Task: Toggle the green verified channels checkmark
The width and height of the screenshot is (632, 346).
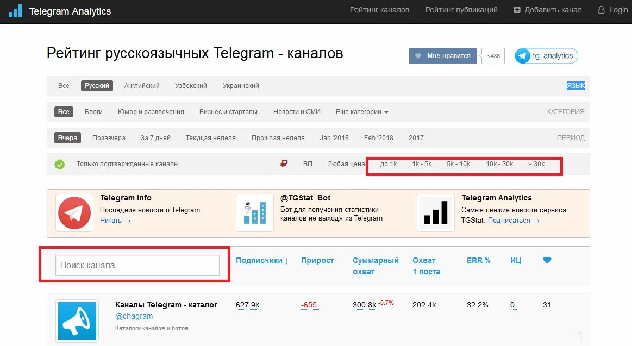Action: [60, 165]
